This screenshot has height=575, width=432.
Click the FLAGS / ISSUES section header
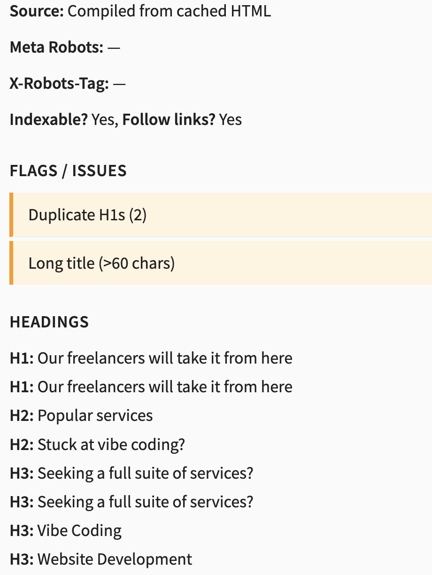[68, 171]
